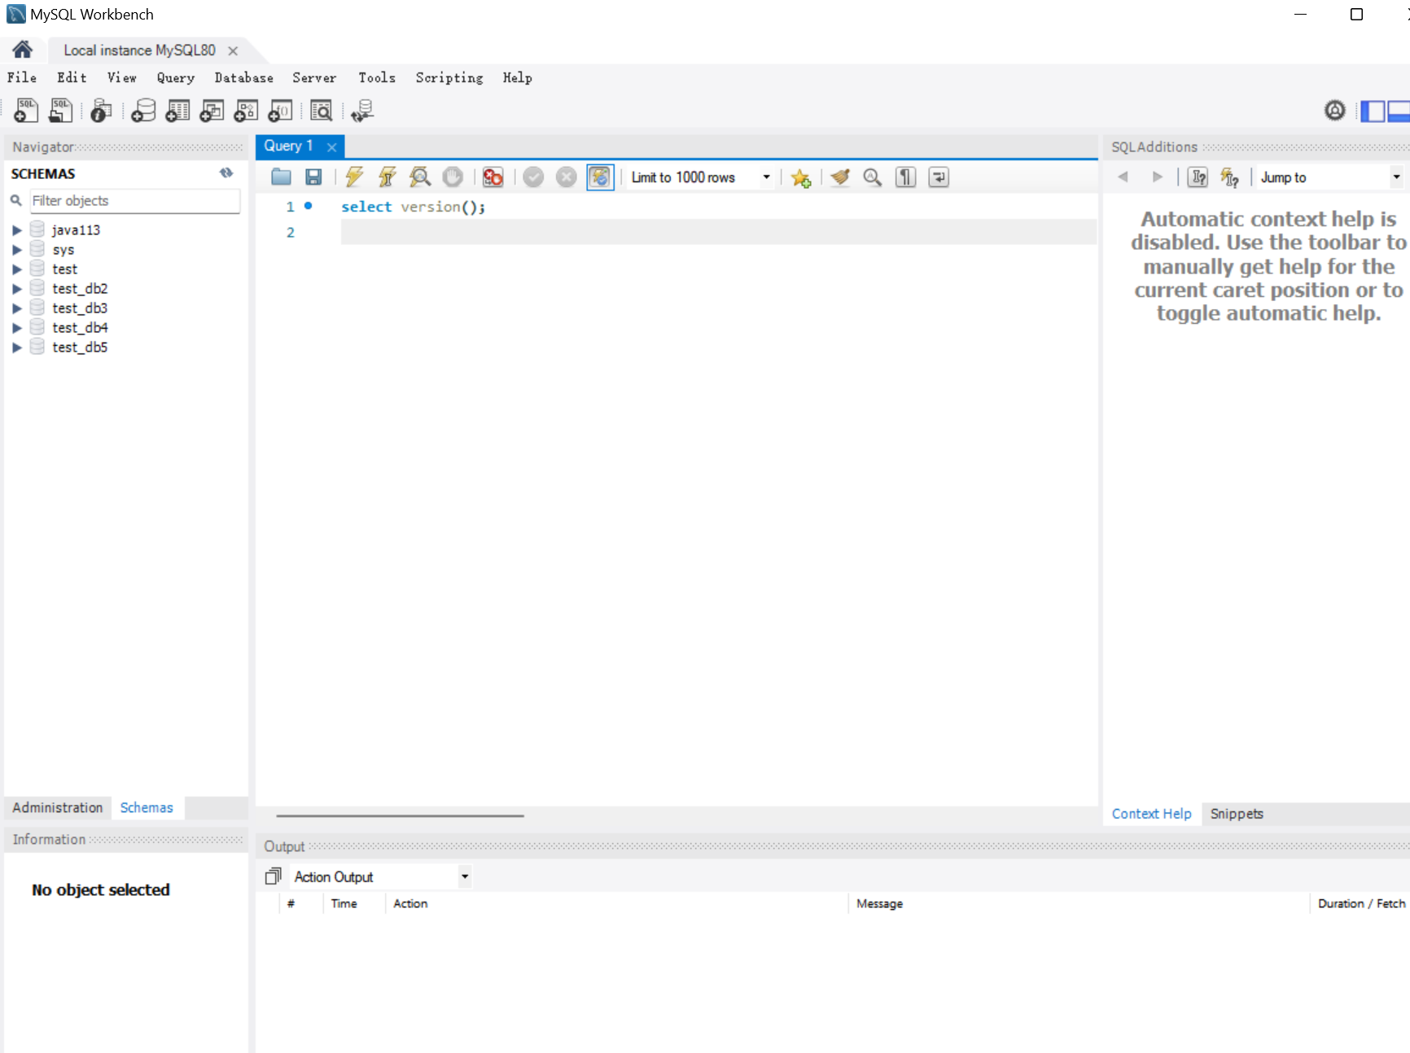Open the Database menu

(243, 77)
